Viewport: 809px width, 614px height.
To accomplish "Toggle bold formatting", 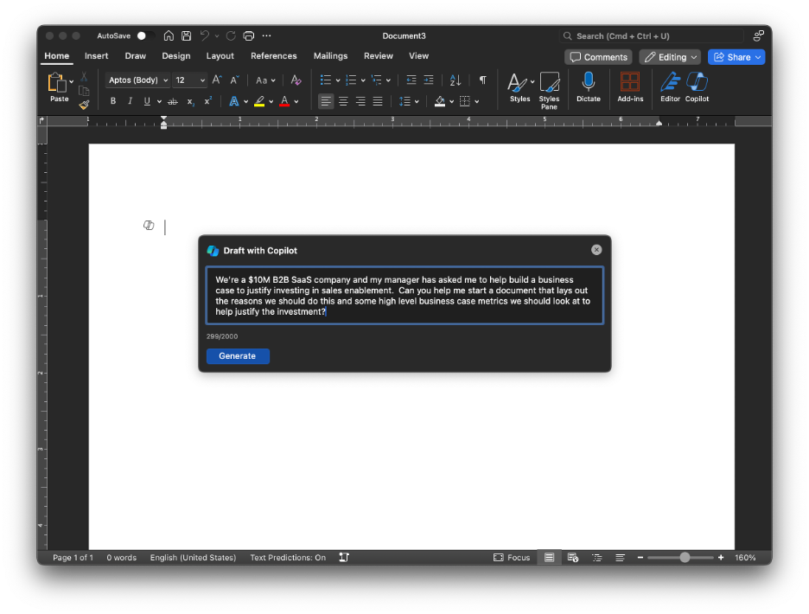I will pos(113,101).
